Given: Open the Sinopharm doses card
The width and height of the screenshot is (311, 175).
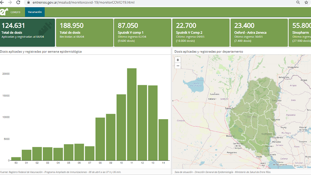Looking at the screenshot, I should click(x=300, y=33).
